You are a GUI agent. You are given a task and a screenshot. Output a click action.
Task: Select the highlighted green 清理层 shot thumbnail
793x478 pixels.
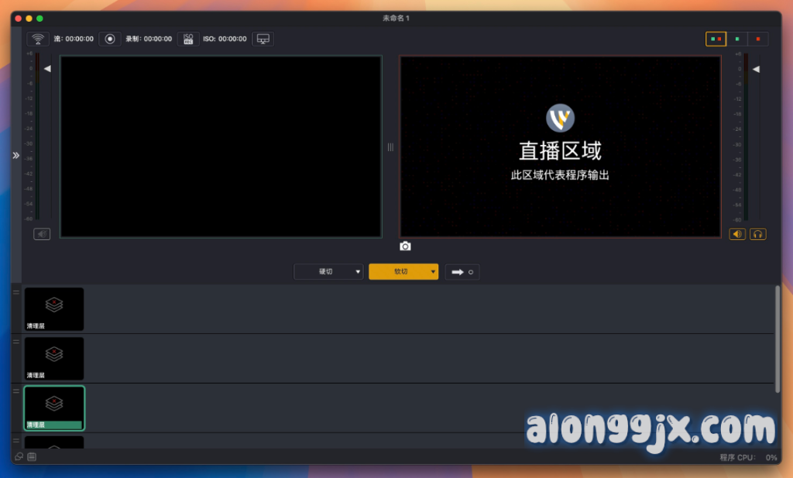coord(54,408)
